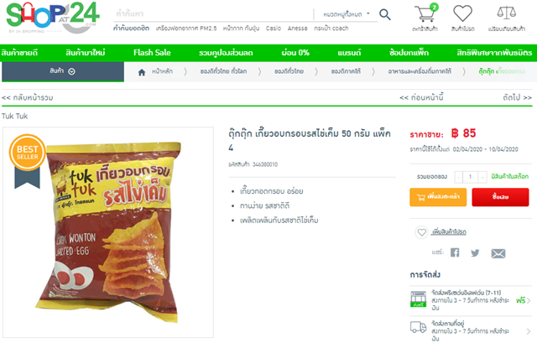The width and height of the screenshot is (537, 343).
Task: Share product on Facebook
Action: coord(455,252)
